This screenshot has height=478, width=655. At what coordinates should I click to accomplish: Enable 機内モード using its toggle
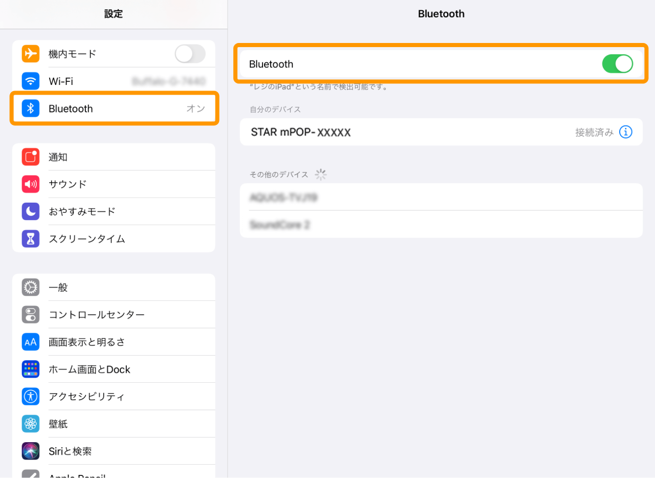[190, 53]
